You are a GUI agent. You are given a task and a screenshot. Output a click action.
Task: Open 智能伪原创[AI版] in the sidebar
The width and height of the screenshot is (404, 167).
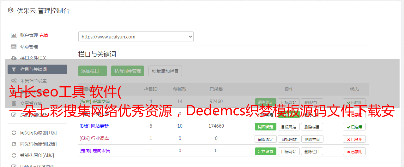click(37, 155)
